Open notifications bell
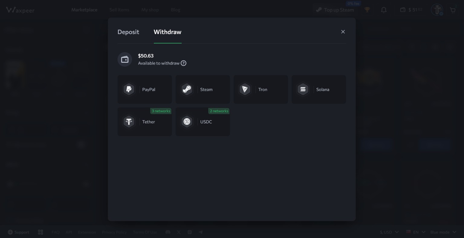Screen dimensions: 464x238 pyautogui.click(x=384, y=10)
